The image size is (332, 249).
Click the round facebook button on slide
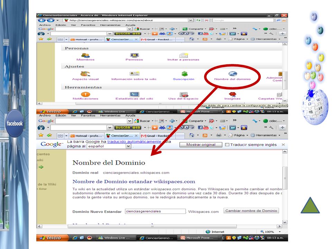click(15, 123)
